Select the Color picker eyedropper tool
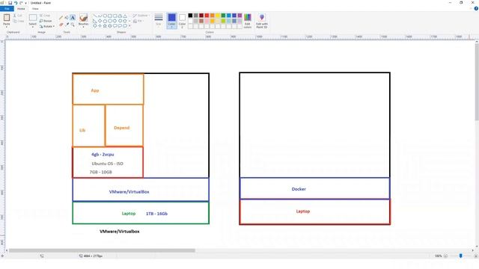The height and width of the screenshot is (269, 479). click(x=67, y=25)
